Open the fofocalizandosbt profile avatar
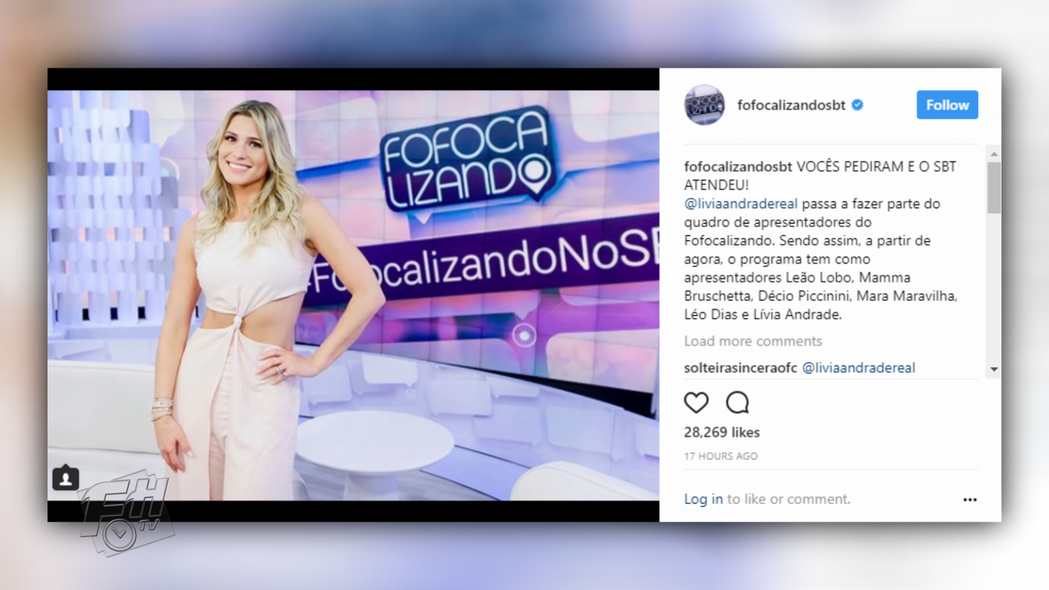Viewport: 1049px width, 590px height. tap(704, 105)
